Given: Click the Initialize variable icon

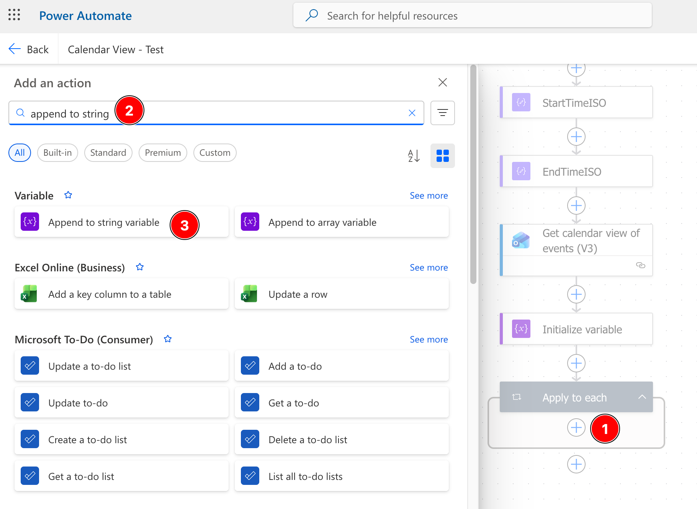Looking at the screenshot, I should pyautogui.click(x=521, y=329).
